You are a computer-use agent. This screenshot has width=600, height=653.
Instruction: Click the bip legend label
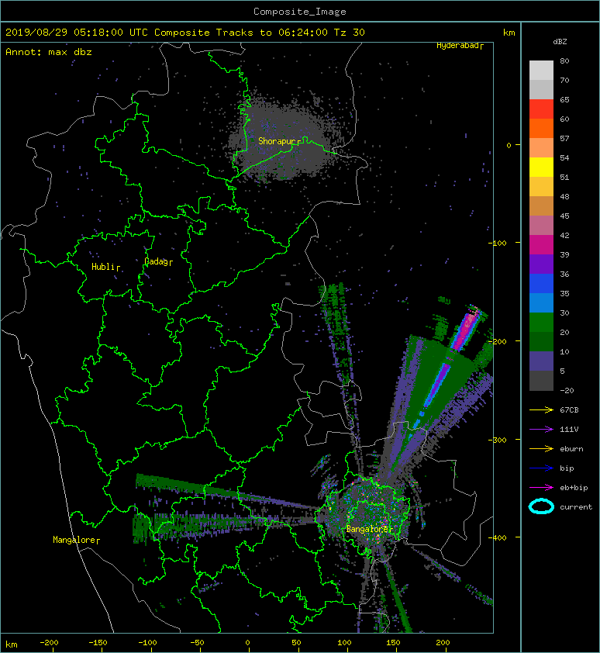tap(567, 468)
